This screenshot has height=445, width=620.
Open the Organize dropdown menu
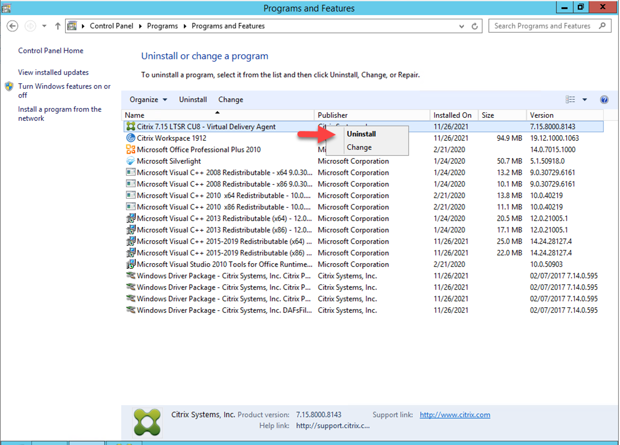[x=149, y=100]
